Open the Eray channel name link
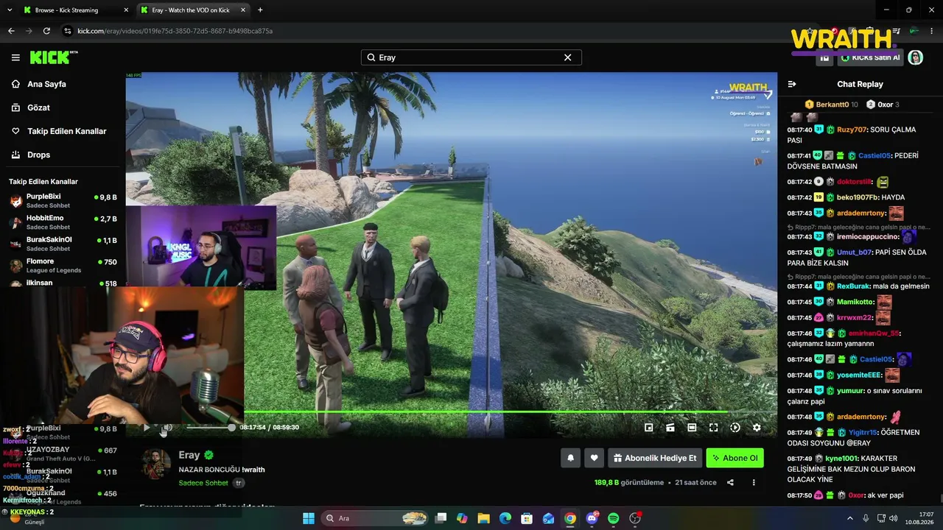This screenshot has height=530, width=943. 189,456
